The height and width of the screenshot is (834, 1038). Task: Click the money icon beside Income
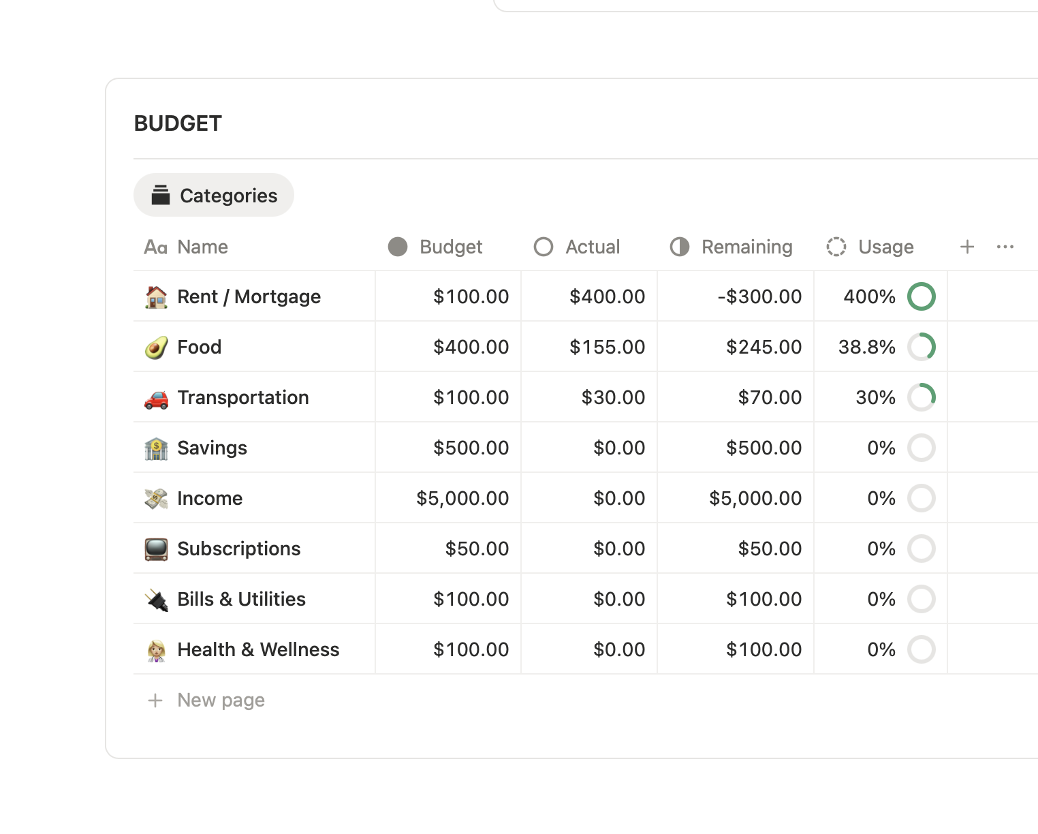156,498
